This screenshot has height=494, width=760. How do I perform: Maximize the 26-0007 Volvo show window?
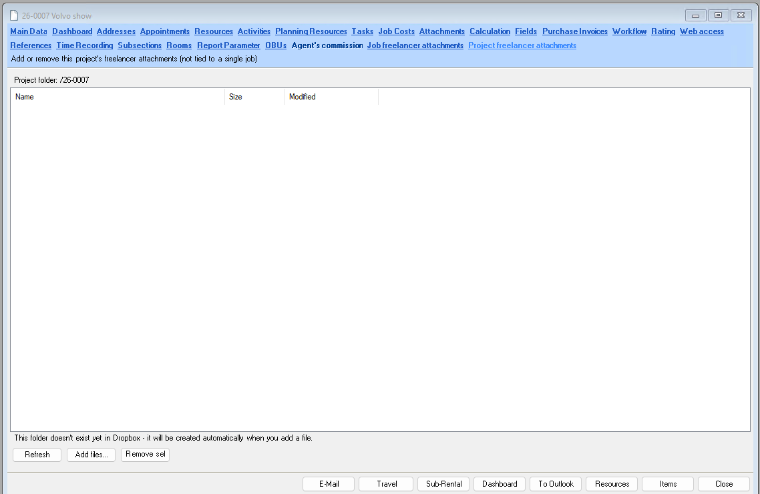pos(719,15)
